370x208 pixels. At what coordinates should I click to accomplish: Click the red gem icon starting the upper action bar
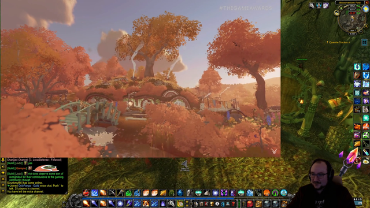86,192
